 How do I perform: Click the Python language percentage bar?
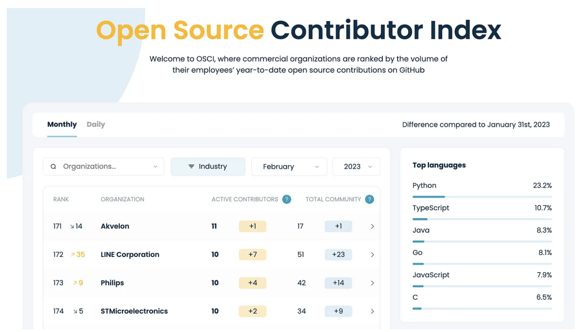coord(482,197)
